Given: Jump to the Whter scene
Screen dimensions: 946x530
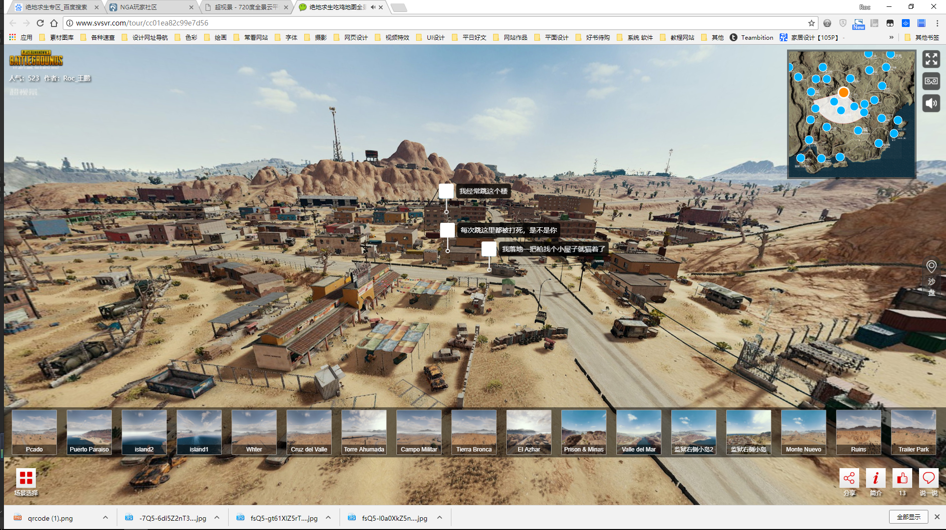Looking at the screenshot, I should pos(254,432).
